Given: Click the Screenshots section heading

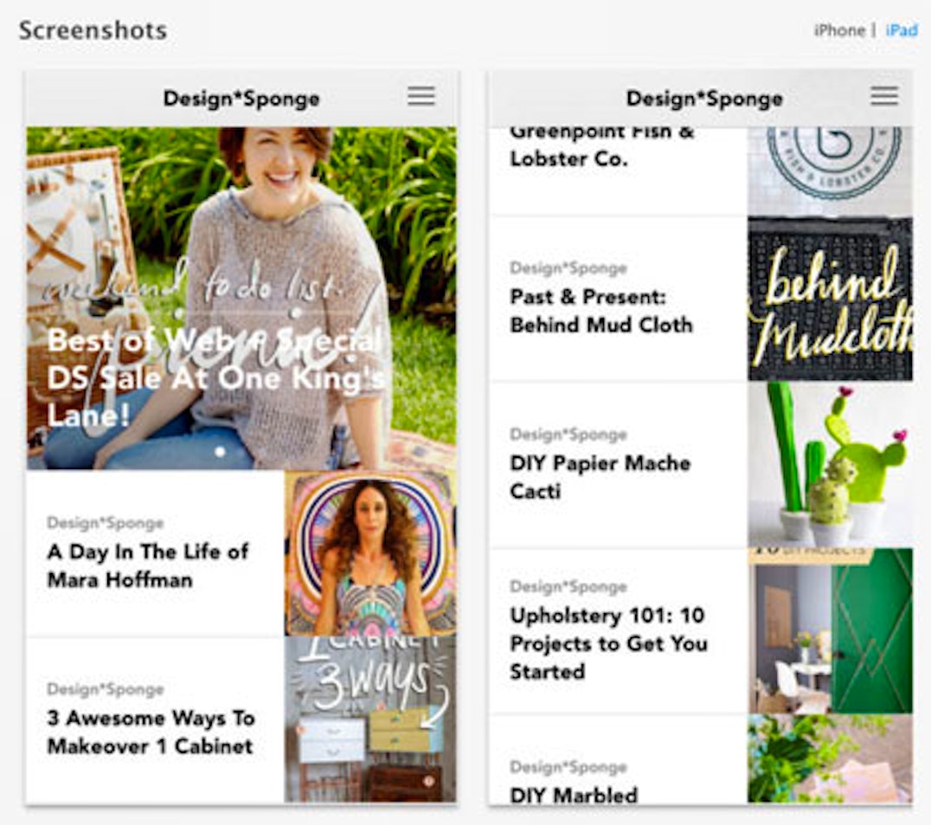Looking at the screenshot, I should coord(93,30).
